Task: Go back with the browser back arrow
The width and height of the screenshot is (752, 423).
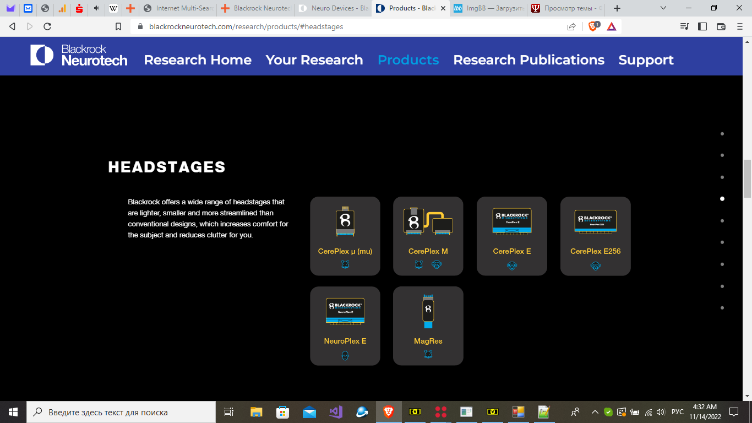Action: pyautogui.click(x=12, y=26)
